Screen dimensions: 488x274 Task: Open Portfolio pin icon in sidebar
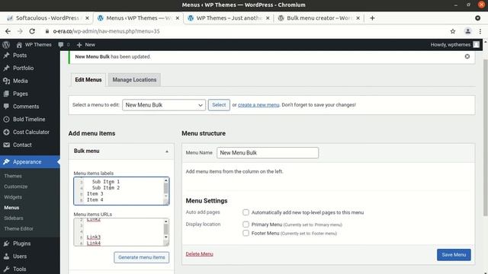(6, 68)
